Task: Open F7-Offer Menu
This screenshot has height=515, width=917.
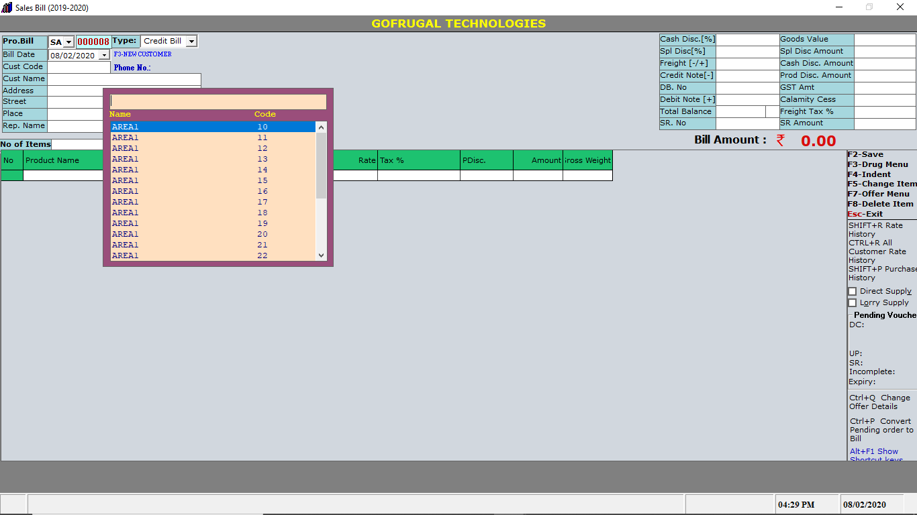Action: tap(879, 194)
